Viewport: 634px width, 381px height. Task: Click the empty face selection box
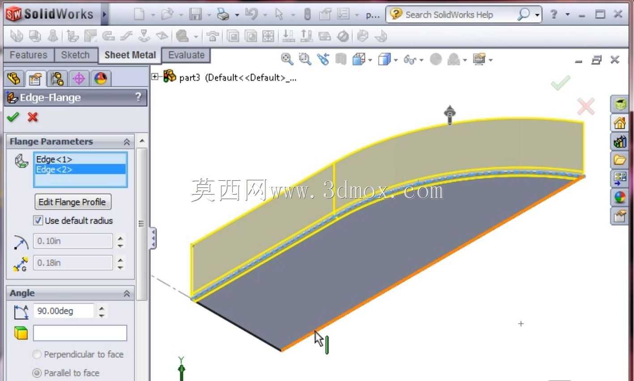tap(80, 333)
